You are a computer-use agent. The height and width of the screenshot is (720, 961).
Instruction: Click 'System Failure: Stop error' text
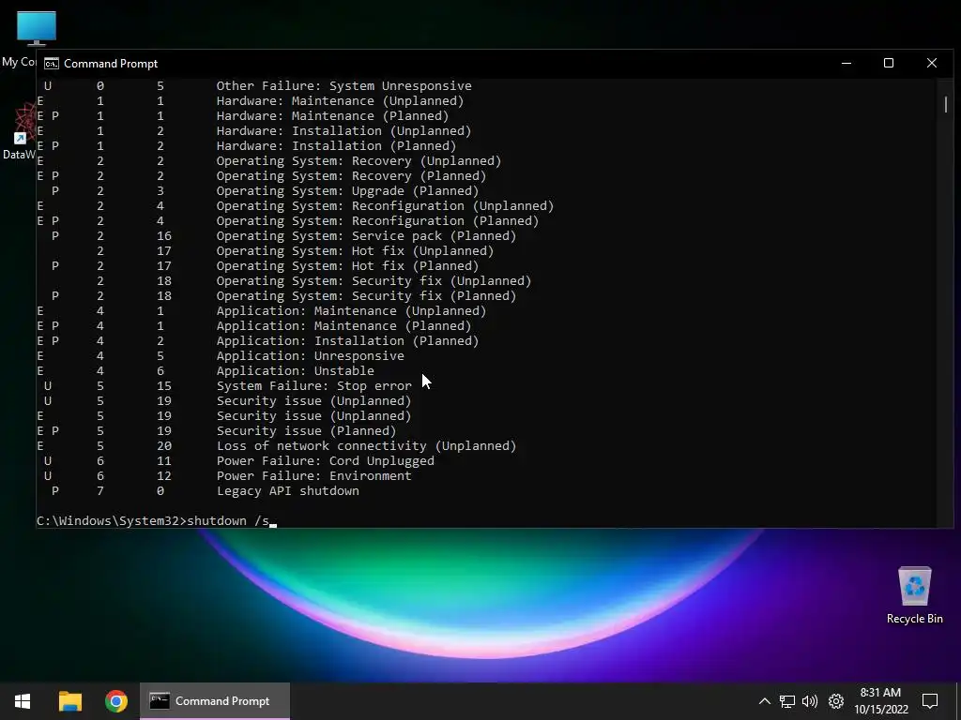pyautogui.click(x=313, y=385)
